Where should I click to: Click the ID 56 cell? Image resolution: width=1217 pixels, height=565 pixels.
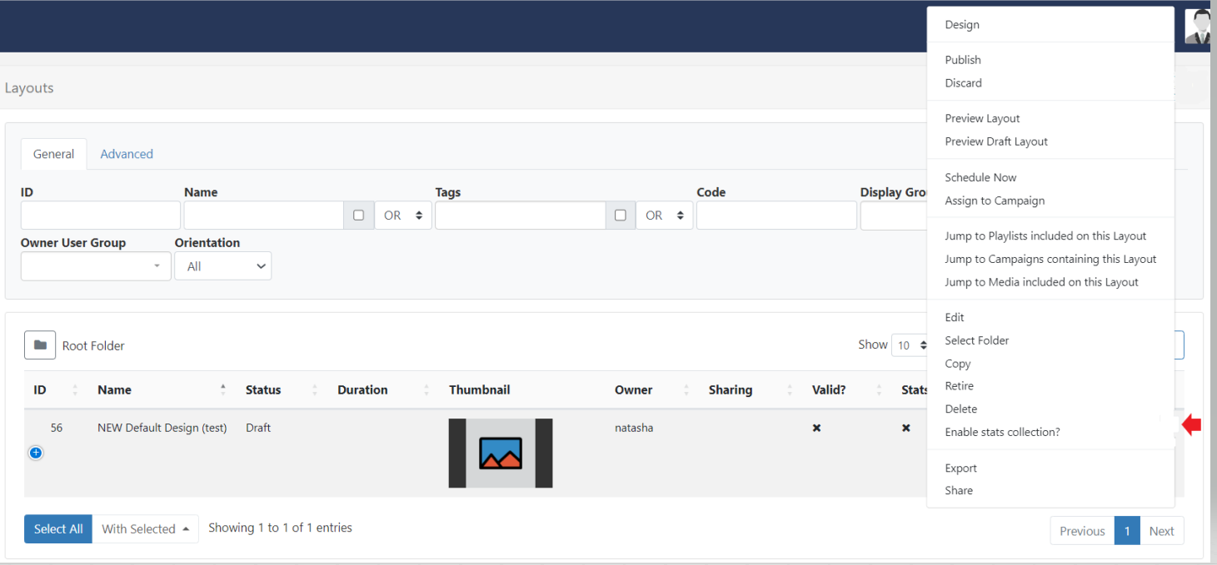pos(57,428)
